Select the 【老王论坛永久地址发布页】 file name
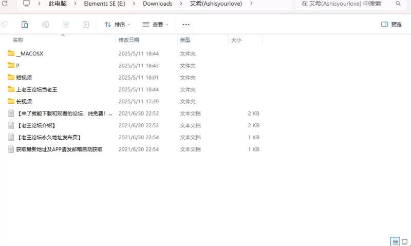411x246 pixels. (x=49, y=137)
